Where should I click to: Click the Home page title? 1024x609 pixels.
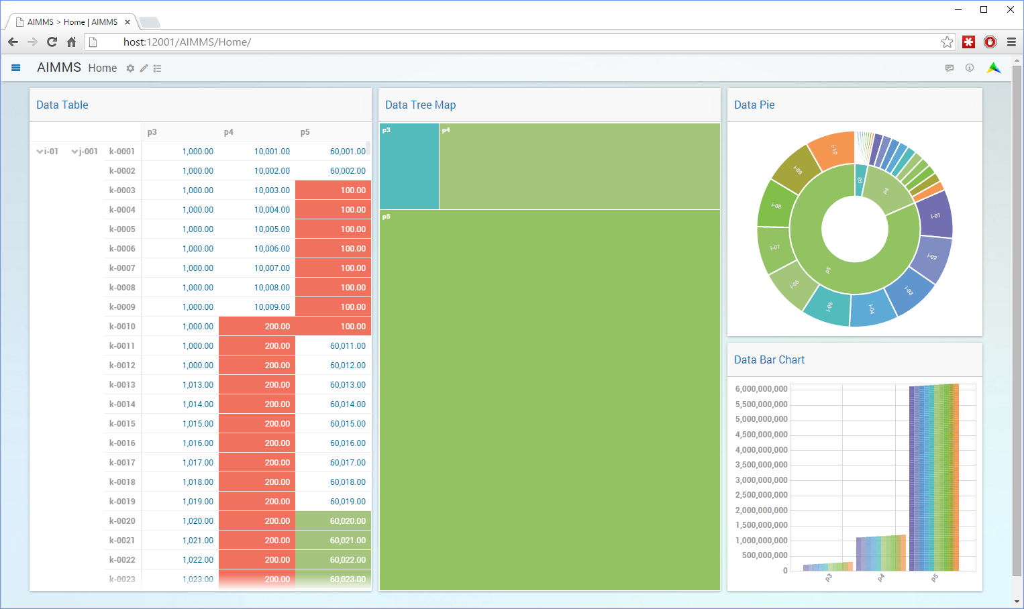click(103, 68)
